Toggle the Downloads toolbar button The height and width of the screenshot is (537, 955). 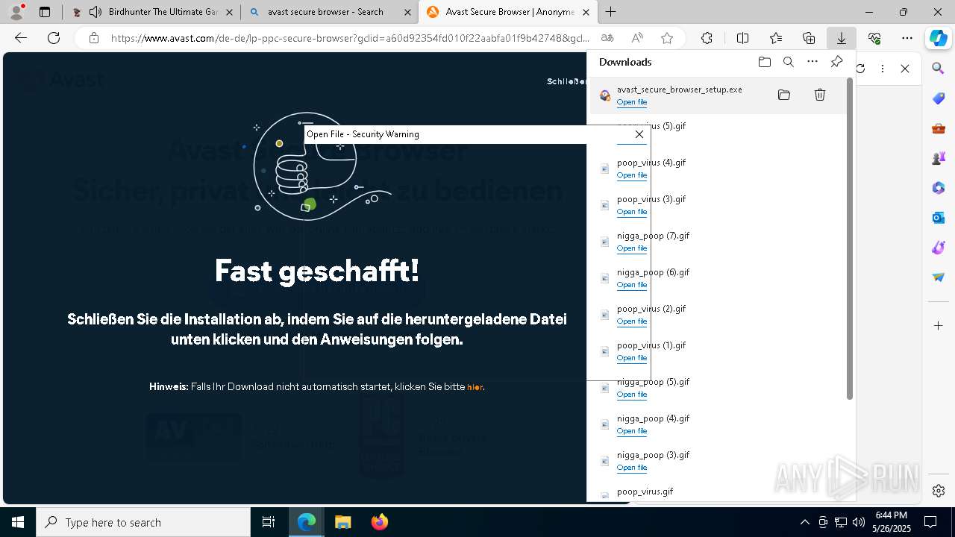coord(841,38)
